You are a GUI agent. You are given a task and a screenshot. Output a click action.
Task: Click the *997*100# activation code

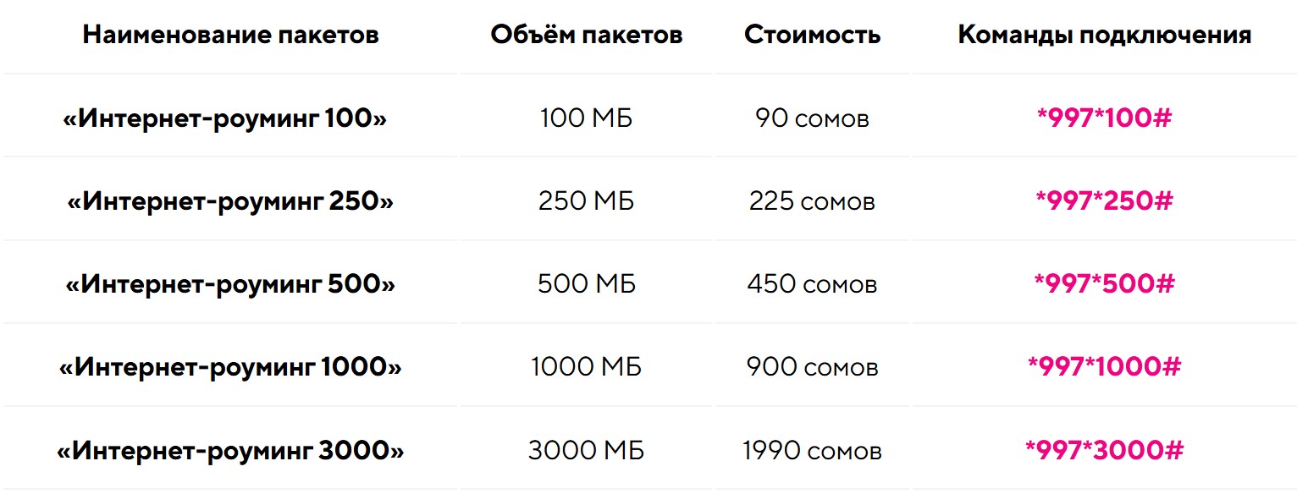1104,118
